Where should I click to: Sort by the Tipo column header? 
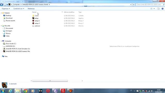(80, 12)
